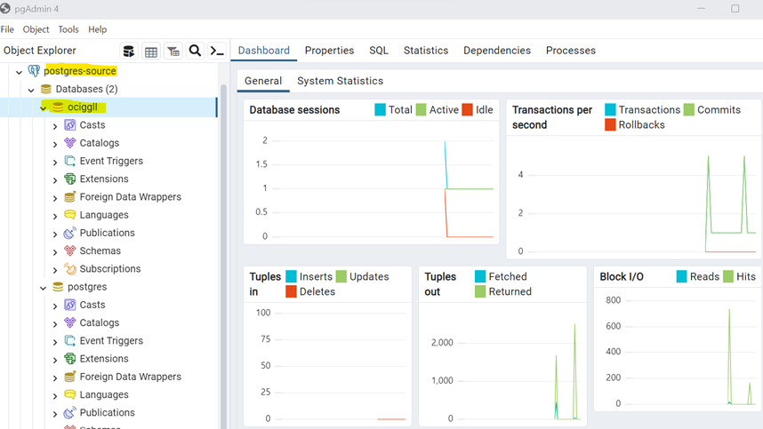Click the Publications icon under ociggll
Image resolution: width=763 pixels, height=429 pixels.
pyautogui.click(x=70, y=233)
